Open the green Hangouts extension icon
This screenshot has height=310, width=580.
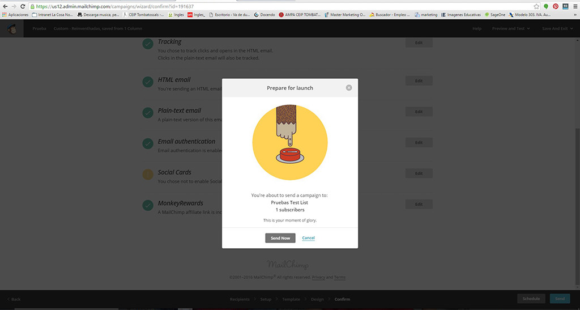click(x=546, y=6)
